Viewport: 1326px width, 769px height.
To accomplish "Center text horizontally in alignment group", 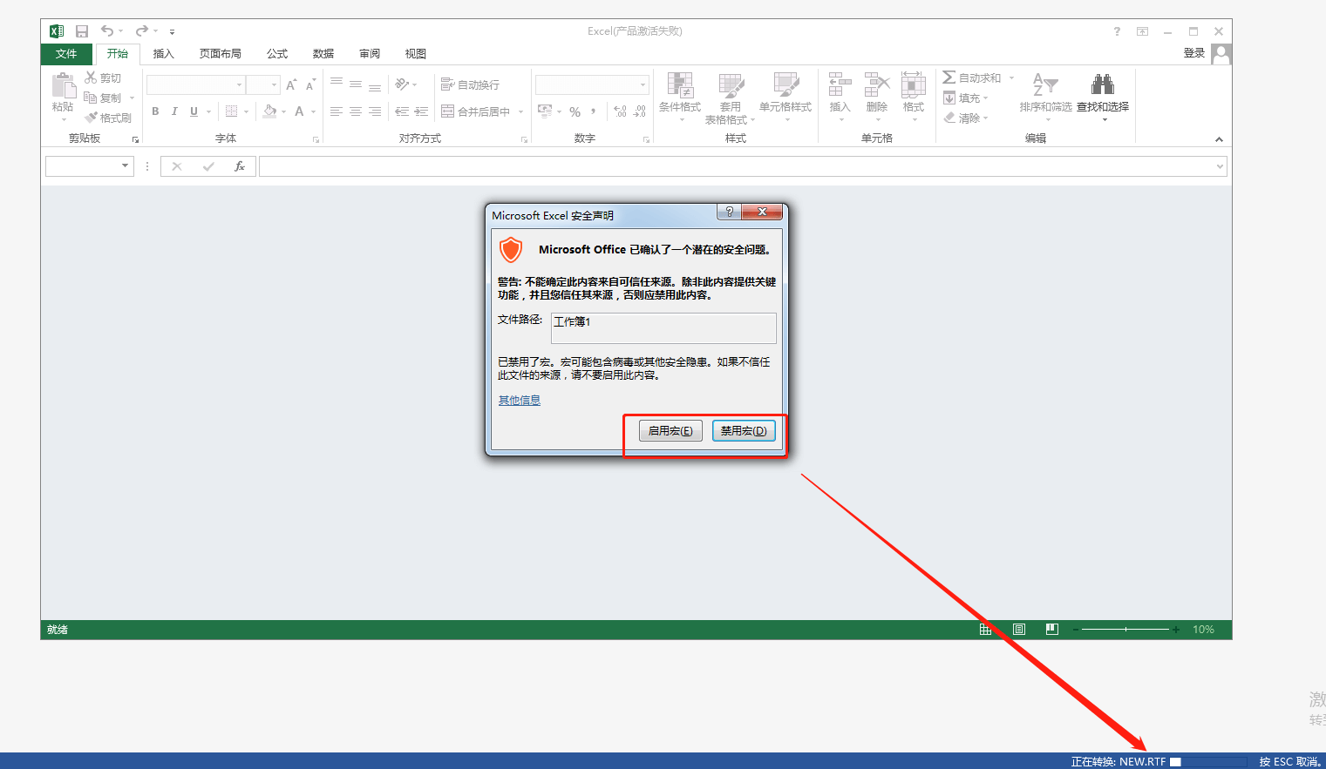I will (356, 111).
